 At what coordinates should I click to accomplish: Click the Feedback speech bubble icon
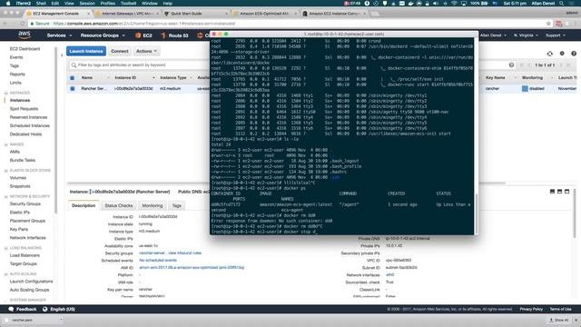11,309
